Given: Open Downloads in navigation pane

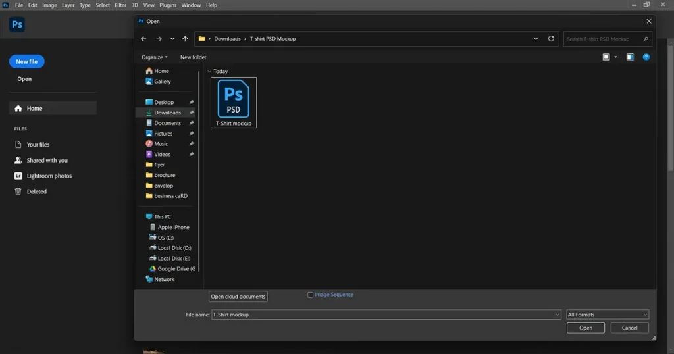Looking at the screenshot, I should pos(163,113).
